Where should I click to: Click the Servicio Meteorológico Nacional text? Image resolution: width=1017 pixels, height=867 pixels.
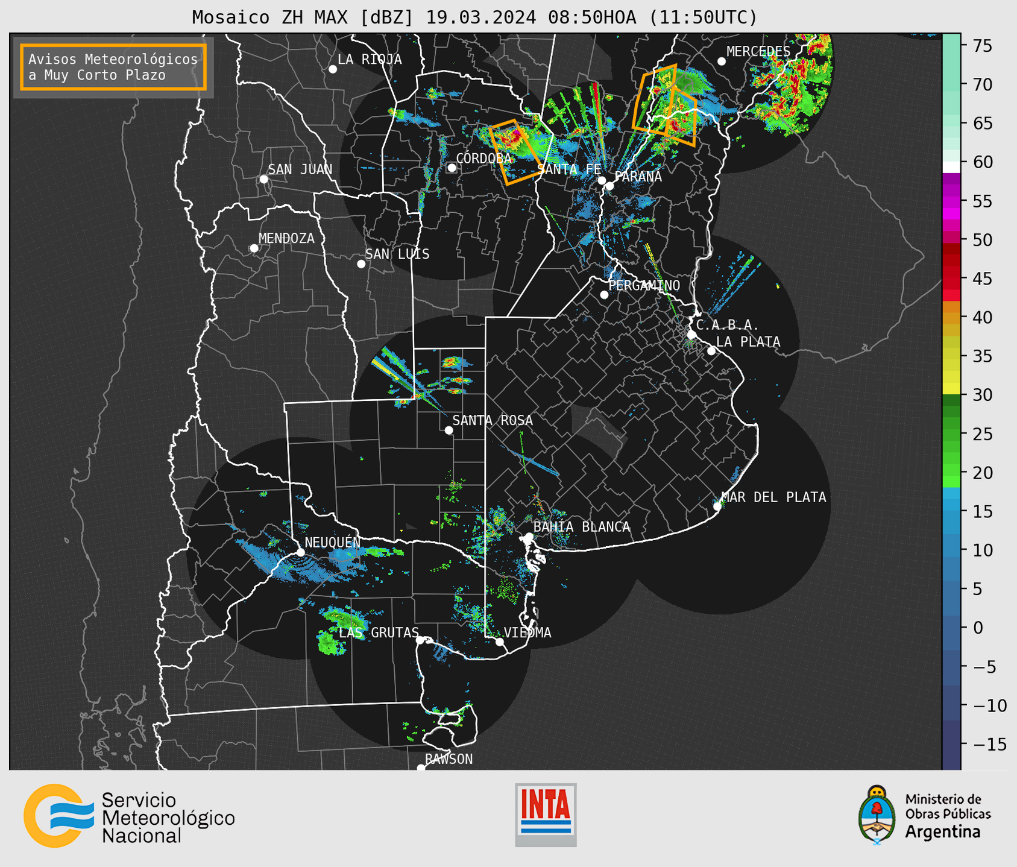point(168,818)
